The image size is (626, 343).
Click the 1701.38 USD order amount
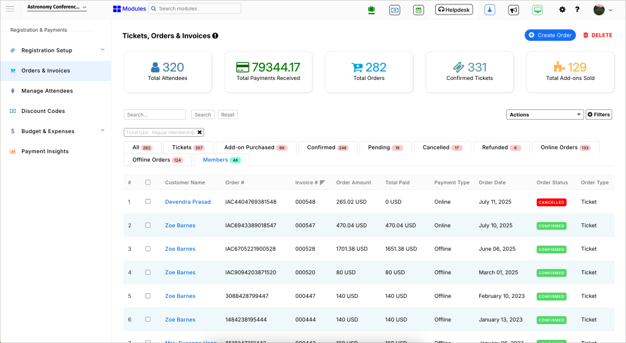click(352, 249)
